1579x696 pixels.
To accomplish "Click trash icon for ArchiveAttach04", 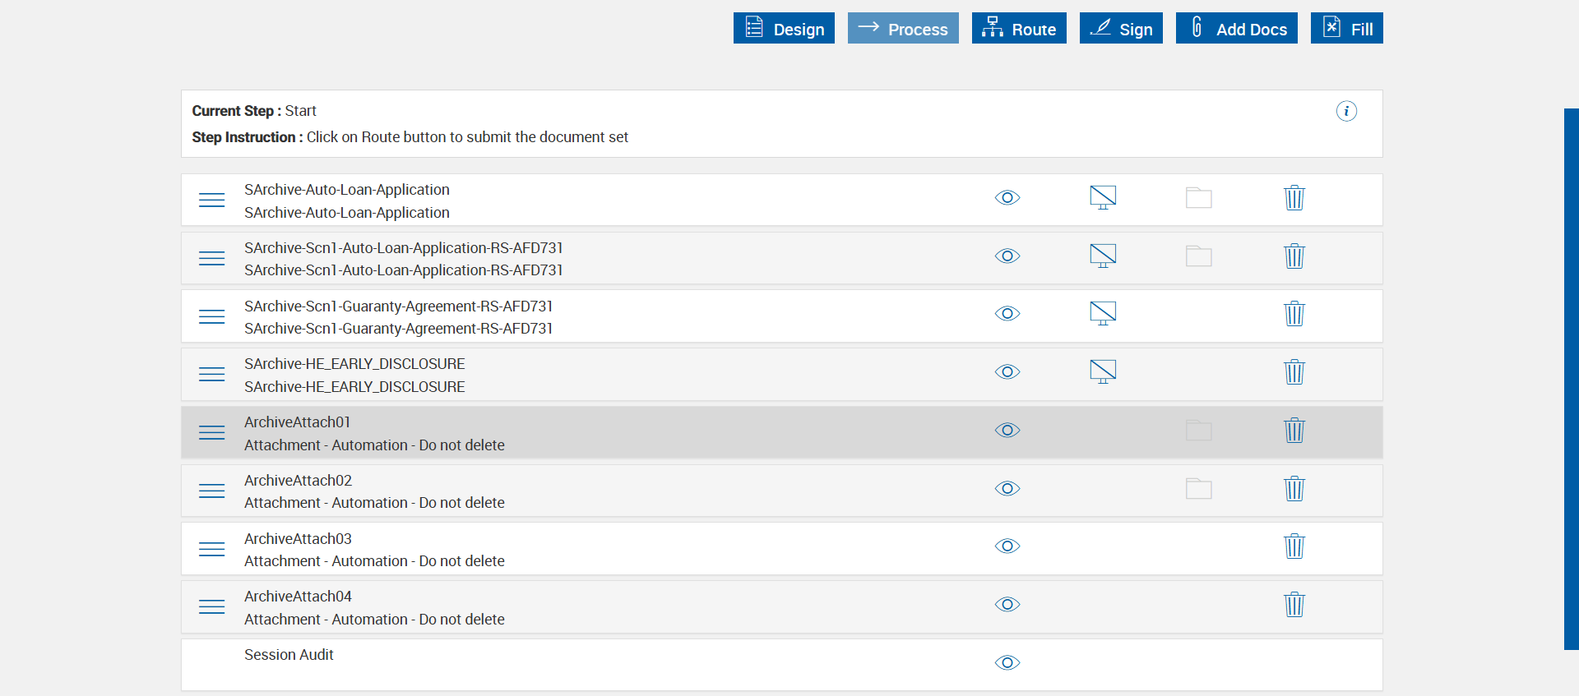I will point(1294,605).
